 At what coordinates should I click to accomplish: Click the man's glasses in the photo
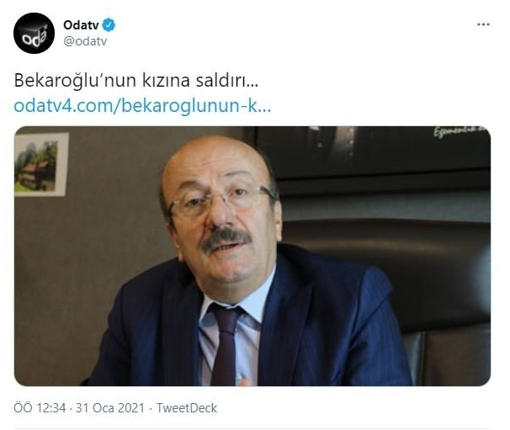point(222,199)
